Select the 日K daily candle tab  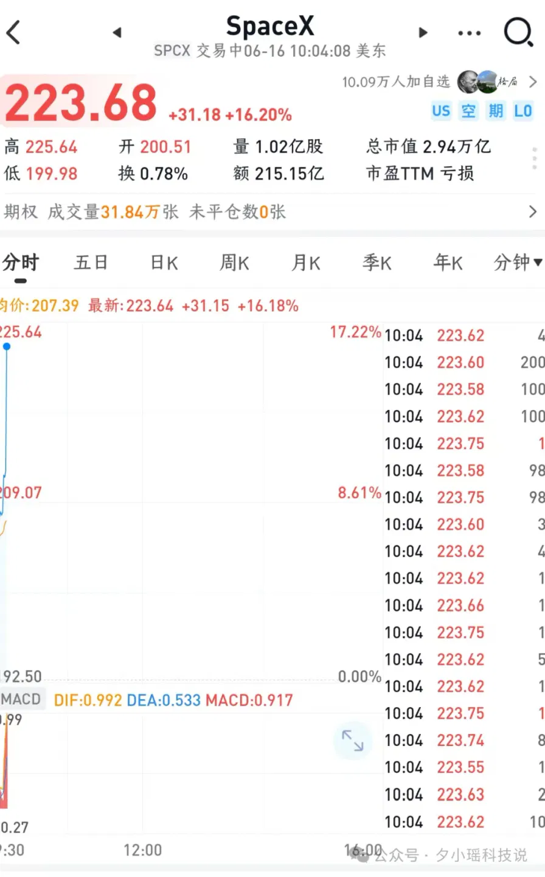point(164,262)
